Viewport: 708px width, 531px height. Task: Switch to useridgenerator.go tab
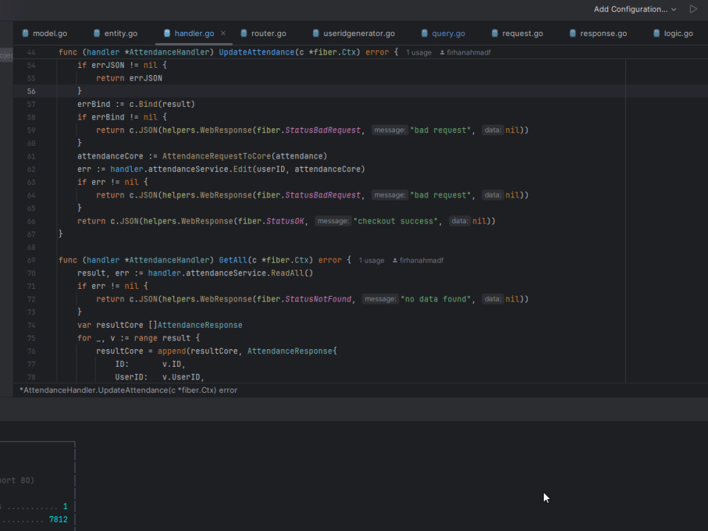353,33
